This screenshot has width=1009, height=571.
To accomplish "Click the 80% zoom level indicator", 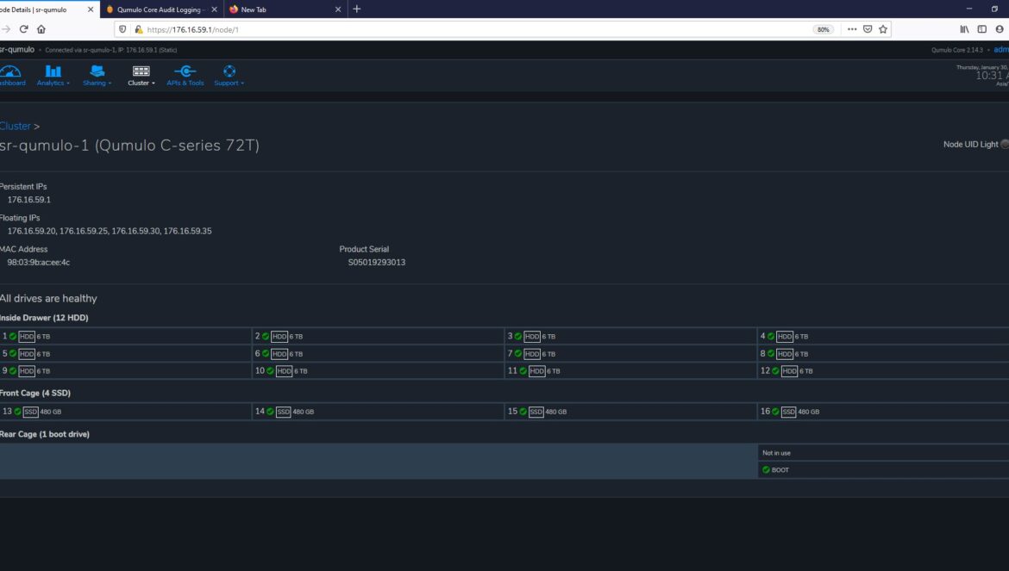I will point(823,29).
